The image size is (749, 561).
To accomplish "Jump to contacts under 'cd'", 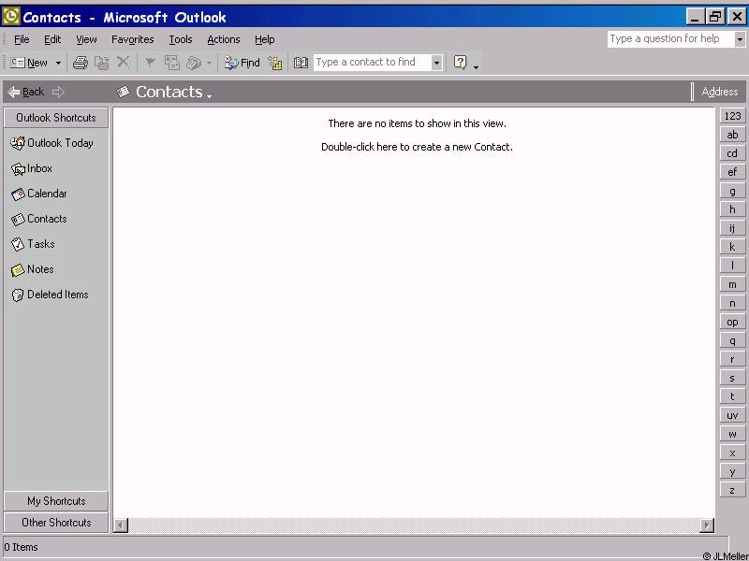I will [732, 153].
